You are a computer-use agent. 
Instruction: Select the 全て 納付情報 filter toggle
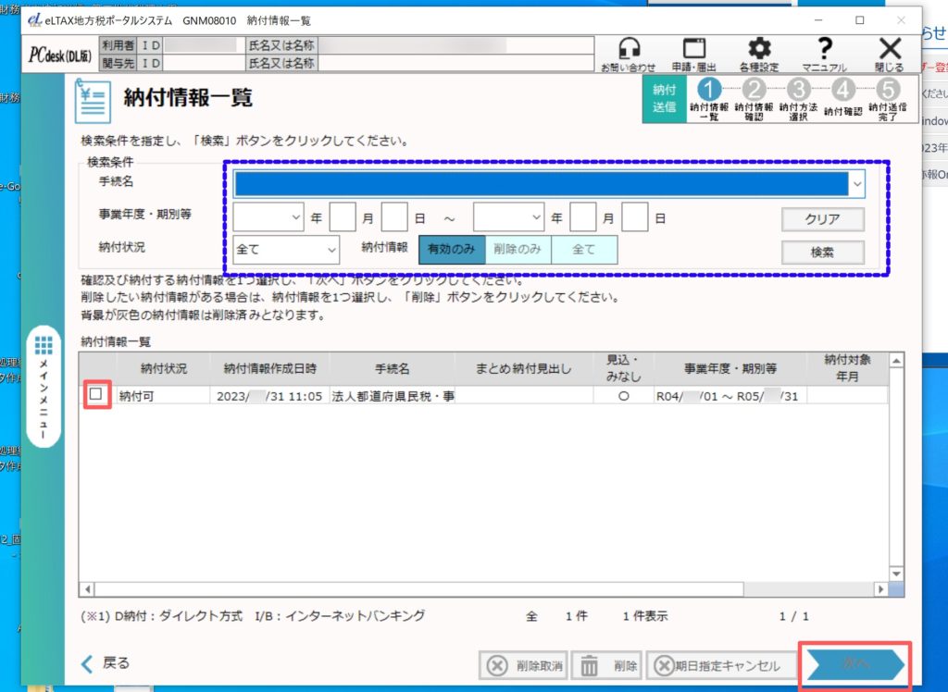[x=583, y=250]
